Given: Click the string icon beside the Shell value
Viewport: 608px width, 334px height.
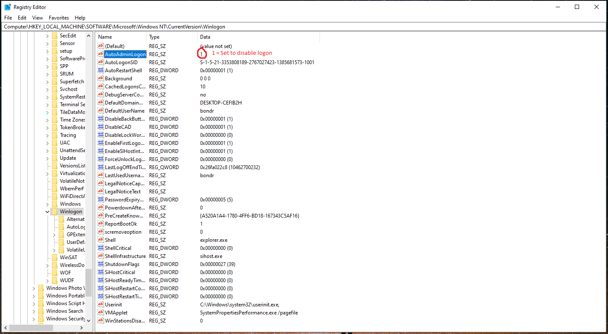Looking at the screenshot, I should click(x=99, y=240).
